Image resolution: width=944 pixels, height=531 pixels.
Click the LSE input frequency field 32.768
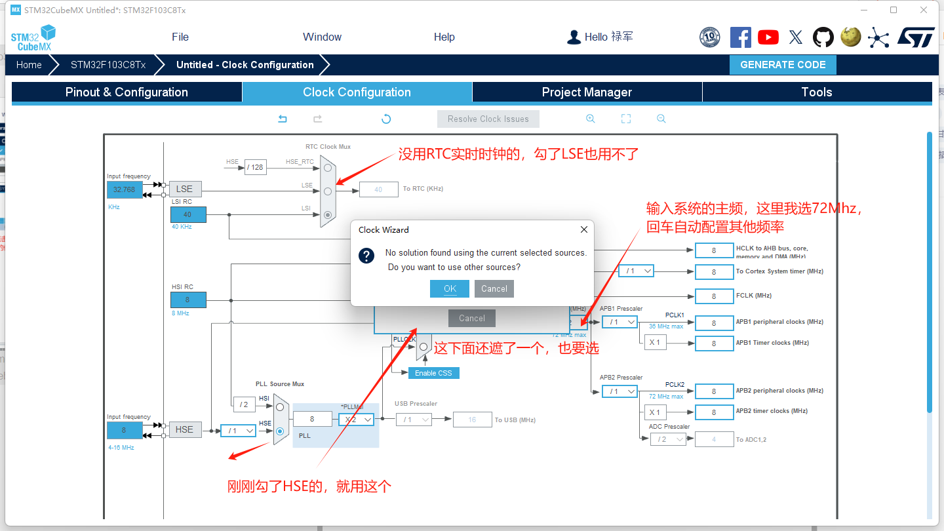[125, 189]
